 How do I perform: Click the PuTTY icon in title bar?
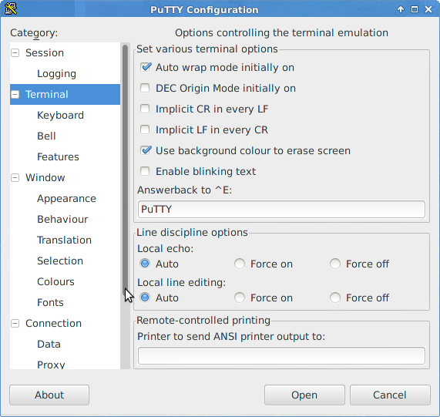(11, 9)
